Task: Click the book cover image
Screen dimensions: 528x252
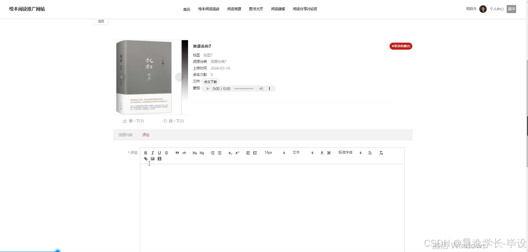Action: pos(150,77)
